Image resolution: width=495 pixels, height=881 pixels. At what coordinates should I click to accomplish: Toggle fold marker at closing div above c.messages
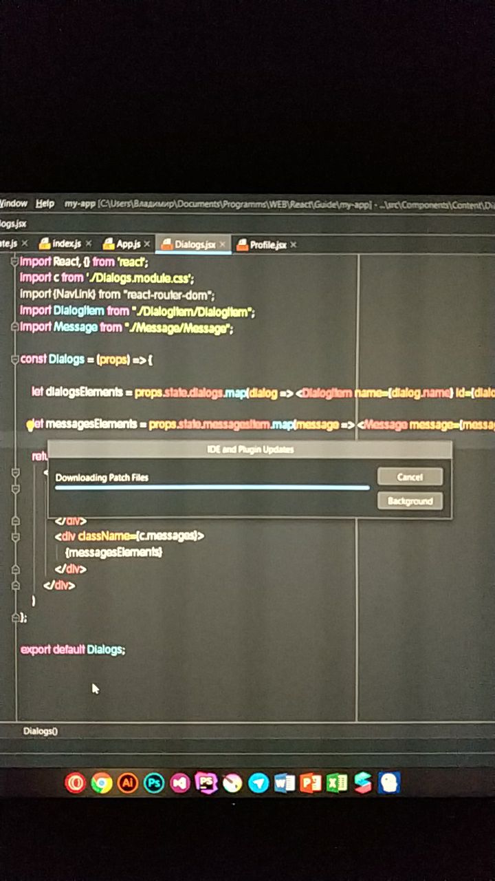click(15, 521)
